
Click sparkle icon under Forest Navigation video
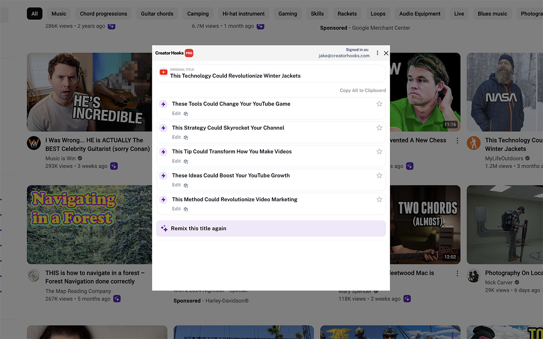(117, 299)
